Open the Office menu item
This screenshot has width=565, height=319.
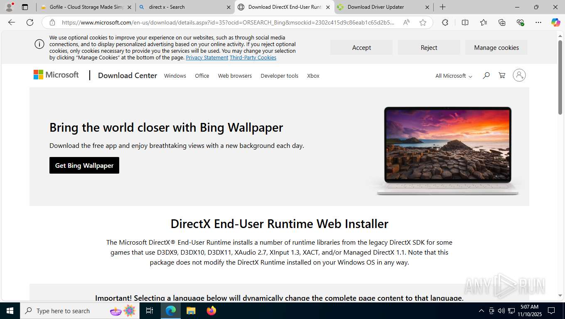[x=202, y=76]
